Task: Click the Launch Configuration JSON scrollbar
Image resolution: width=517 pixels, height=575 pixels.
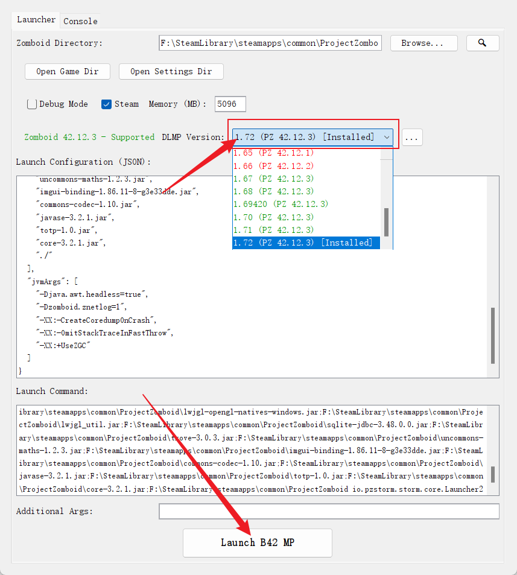Action: click(x=493, y=335)
